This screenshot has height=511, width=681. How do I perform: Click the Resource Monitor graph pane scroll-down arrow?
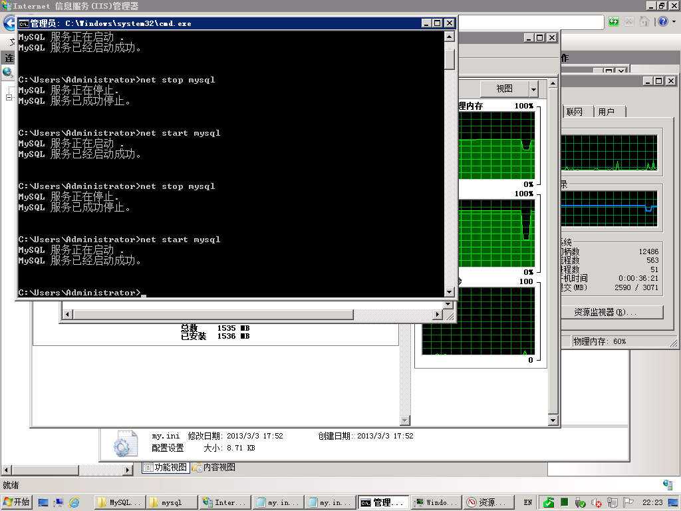[x=553, y=421]
